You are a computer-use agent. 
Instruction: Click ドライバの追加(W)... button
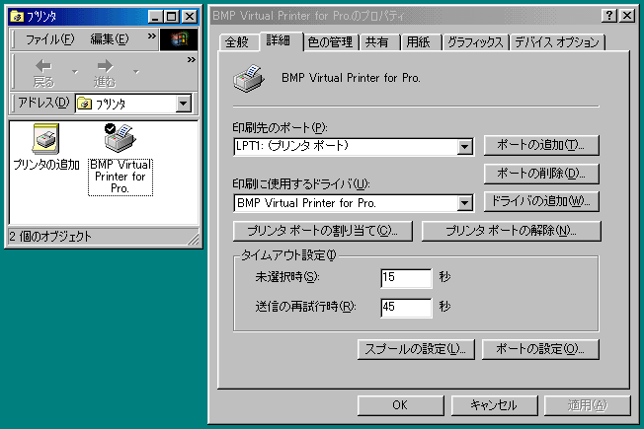click(541, 201)
